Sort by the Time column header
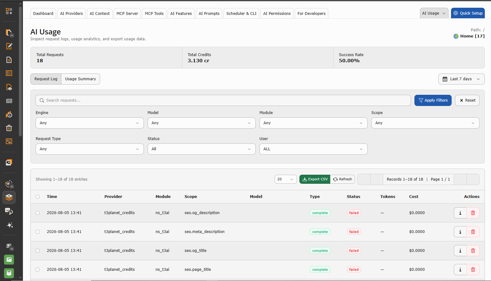The width and height of the screenshot is (491, 281). [52, 197]
